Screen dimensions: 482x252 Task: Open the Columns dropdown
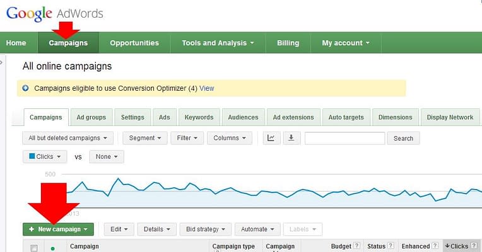(230, 138)
